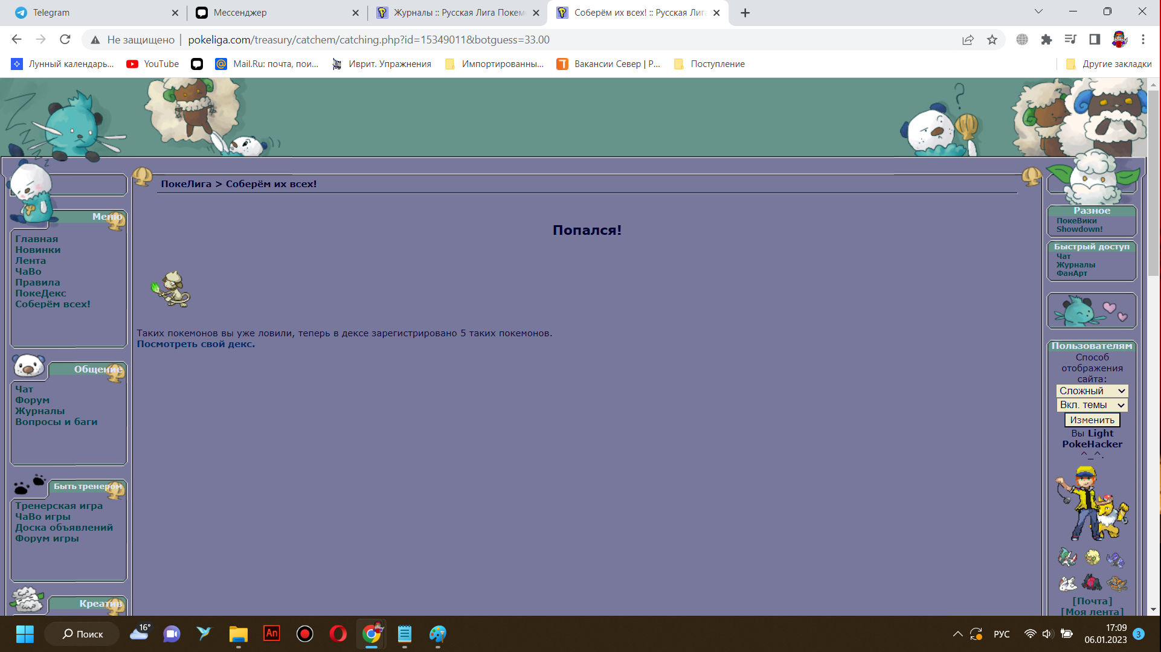
Task: Open 'Вопросы и баги' link
Action: pyautogui.click(x=56, y=422)
